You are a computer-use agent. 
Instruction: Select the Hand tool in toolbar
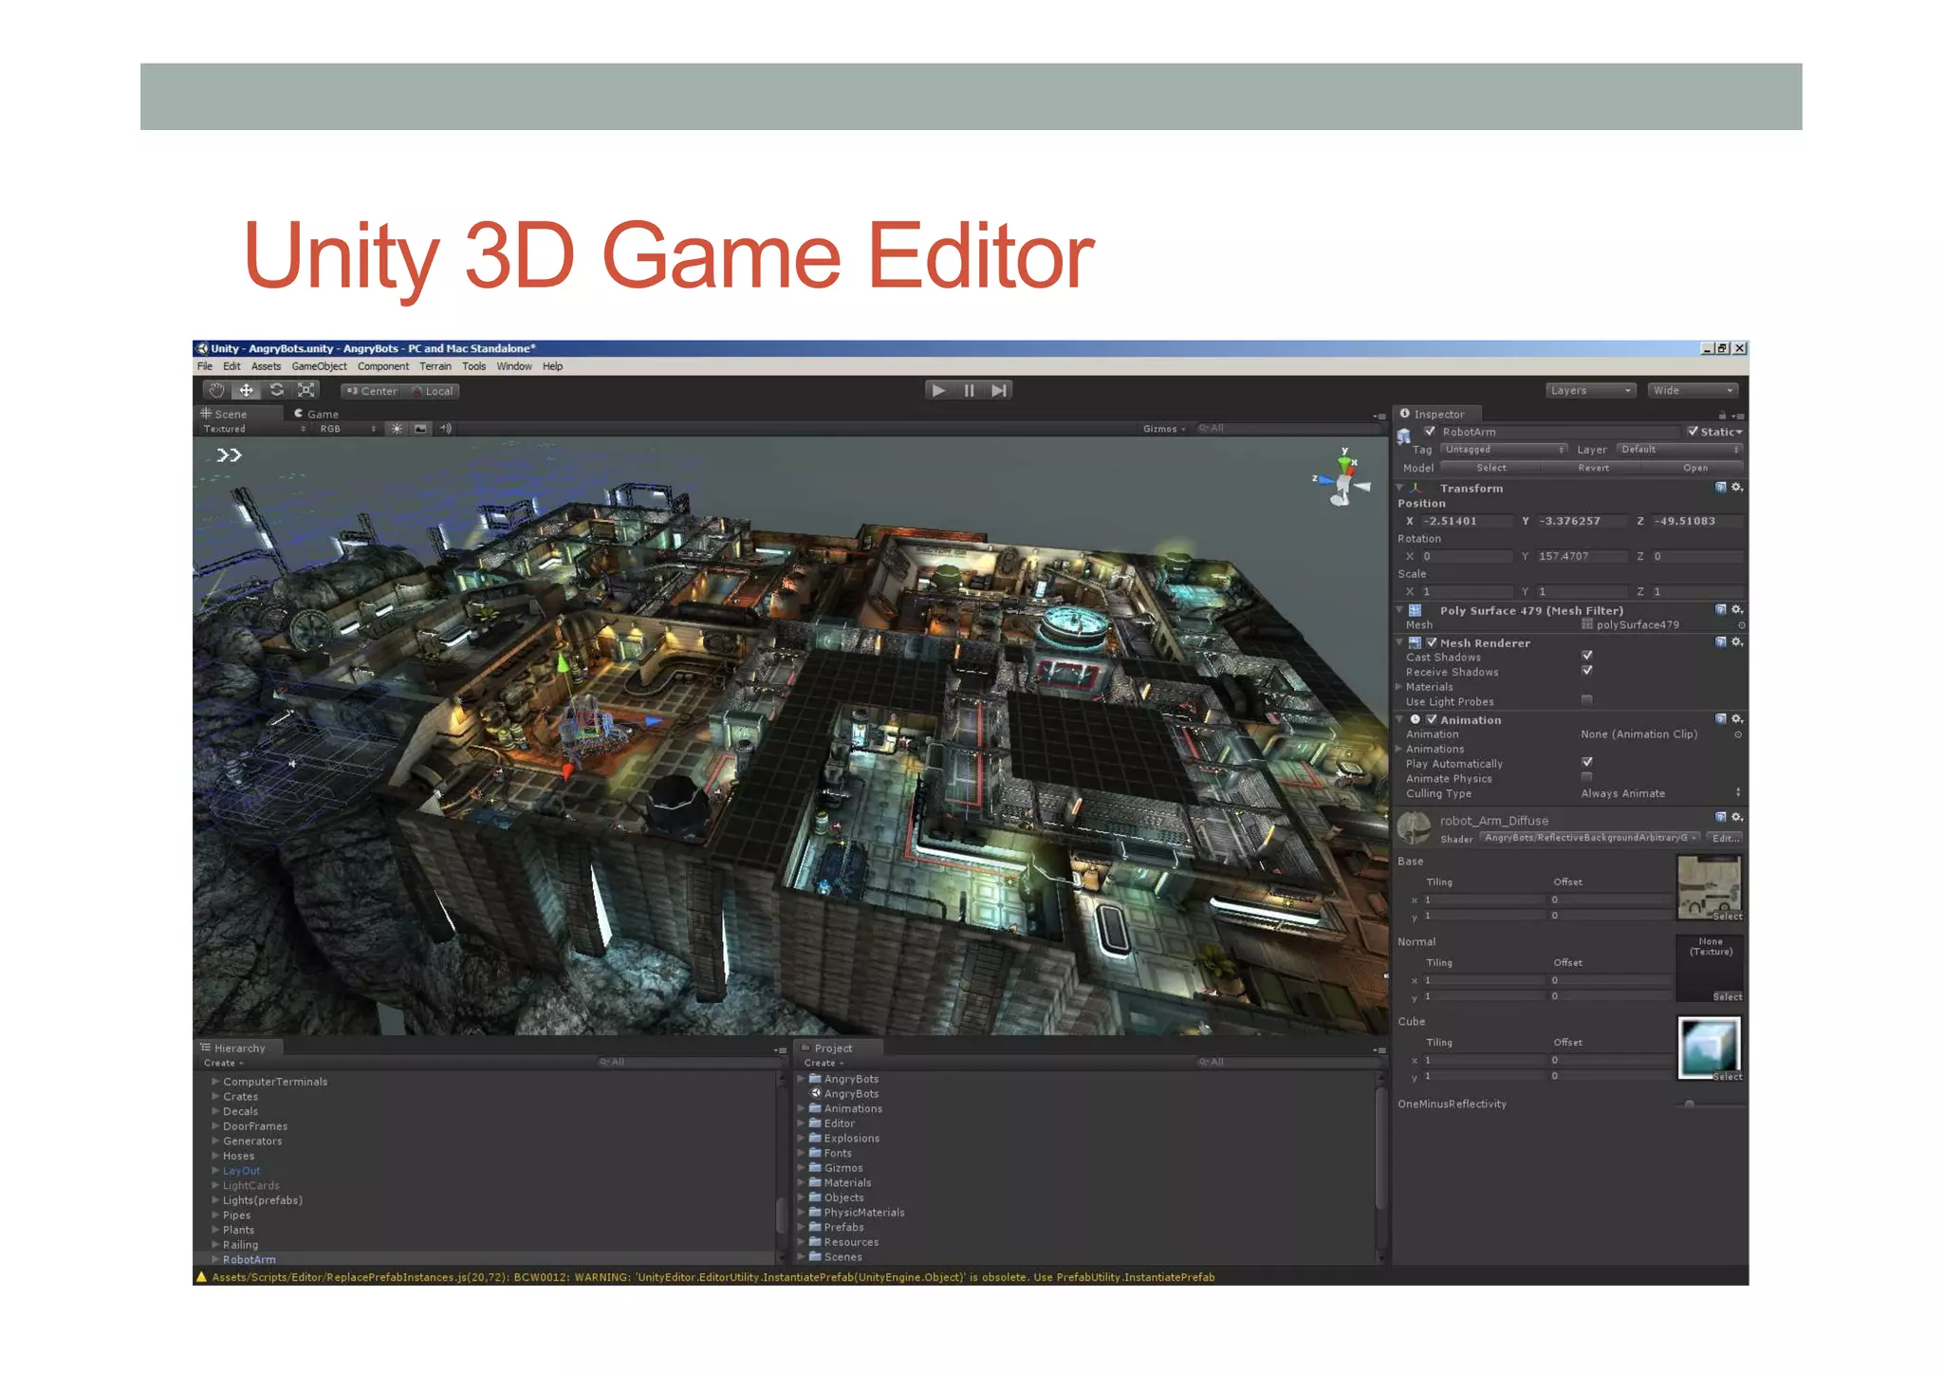(216, 390)
